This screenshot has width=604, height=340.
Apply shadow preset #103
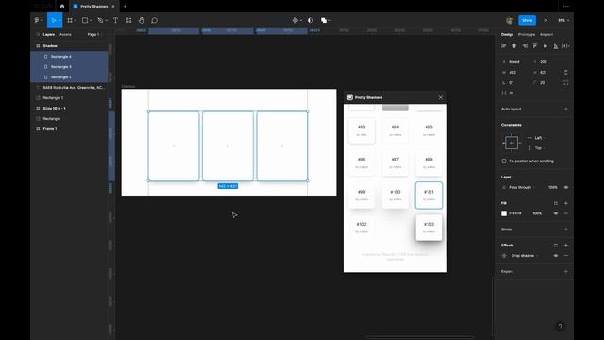pyautogui.click(x=428, y=228)
